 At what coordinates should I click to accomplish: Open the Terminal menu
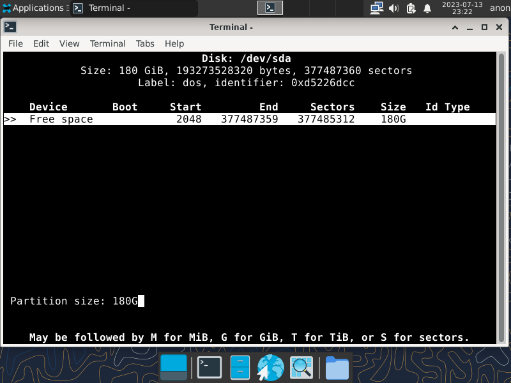107,43
